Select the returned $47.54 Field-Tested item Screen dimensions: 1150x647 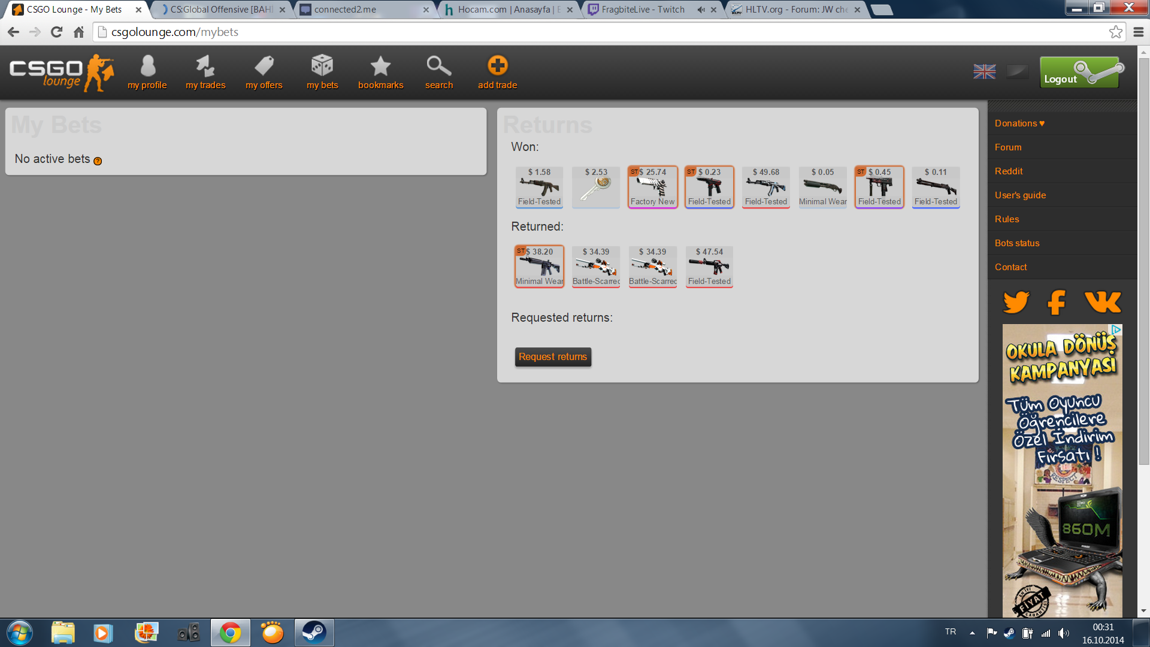(x=709, y=267)
